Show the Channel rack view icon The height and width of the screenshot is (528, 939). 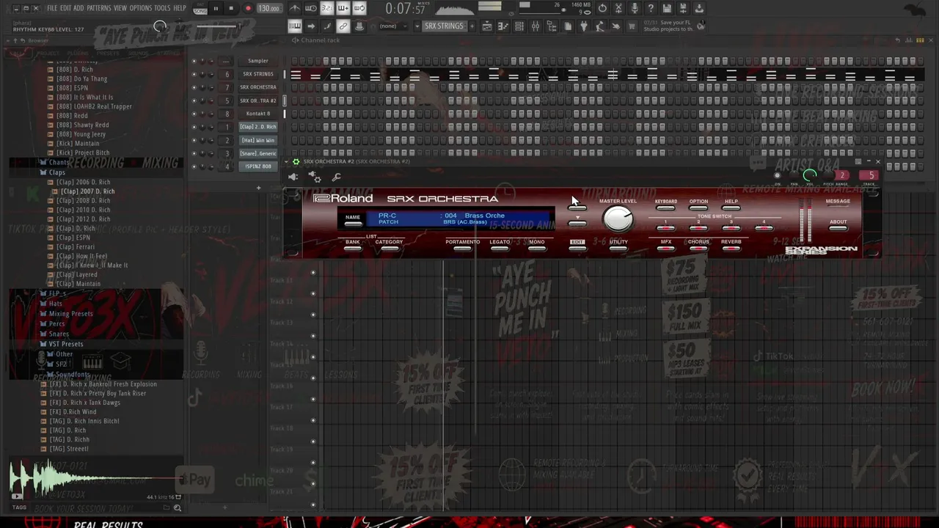[519, 26]
